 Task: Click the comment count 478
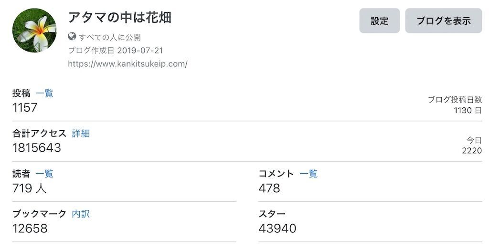(269, 188)
